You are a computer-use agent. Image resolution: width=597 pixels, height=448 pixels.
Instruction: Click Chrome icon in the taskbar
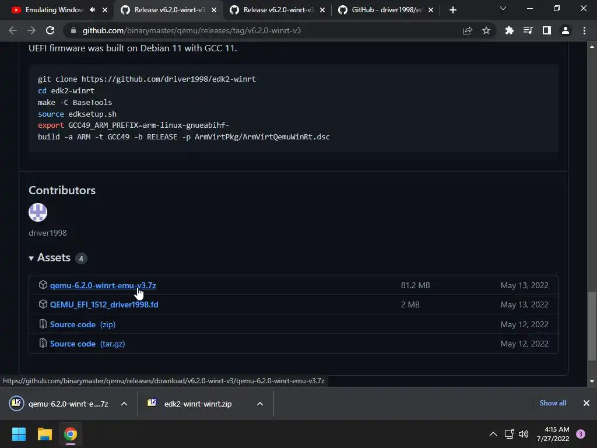70,434
